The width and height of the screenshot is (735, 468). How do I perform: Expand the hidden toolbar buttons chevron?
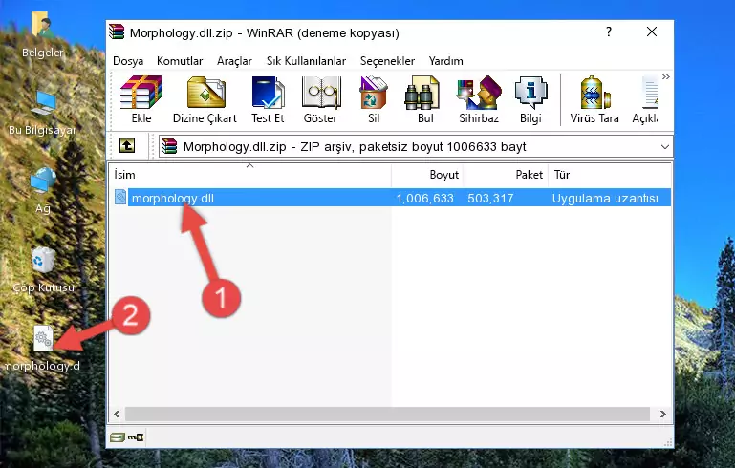click(665, 76)
